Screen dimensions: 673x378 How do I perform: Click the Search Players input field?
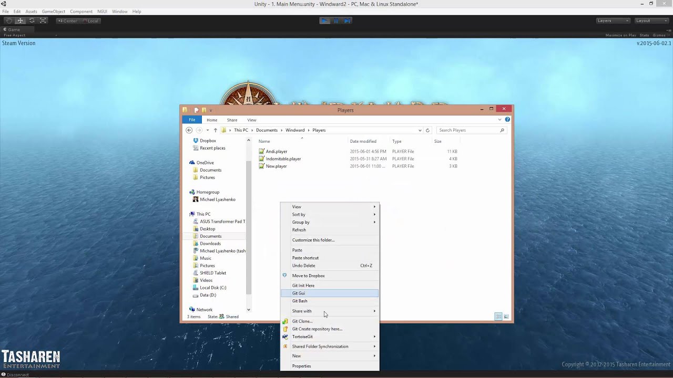[472, 130]
